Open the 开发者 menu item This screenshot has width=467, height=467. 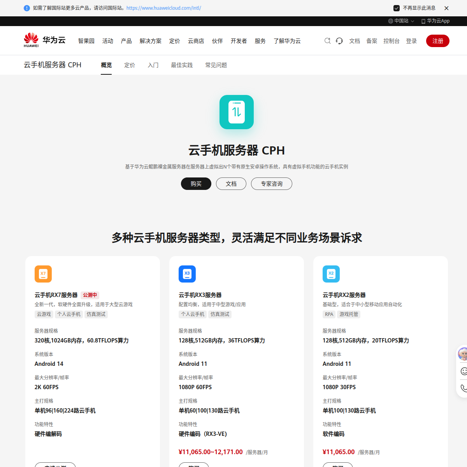point(239,41)
